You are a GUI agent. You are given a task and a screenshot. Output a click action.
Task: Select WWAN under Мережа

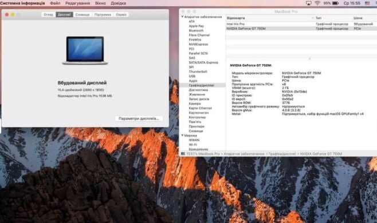[x=194, y=140]
